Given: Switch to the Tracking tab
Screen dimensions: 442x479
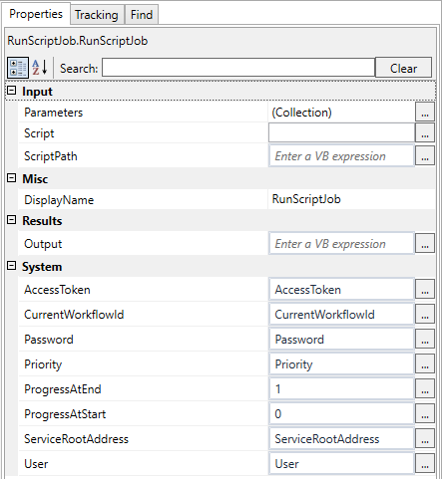Looking at the screenshot, I should coord(97,15).
